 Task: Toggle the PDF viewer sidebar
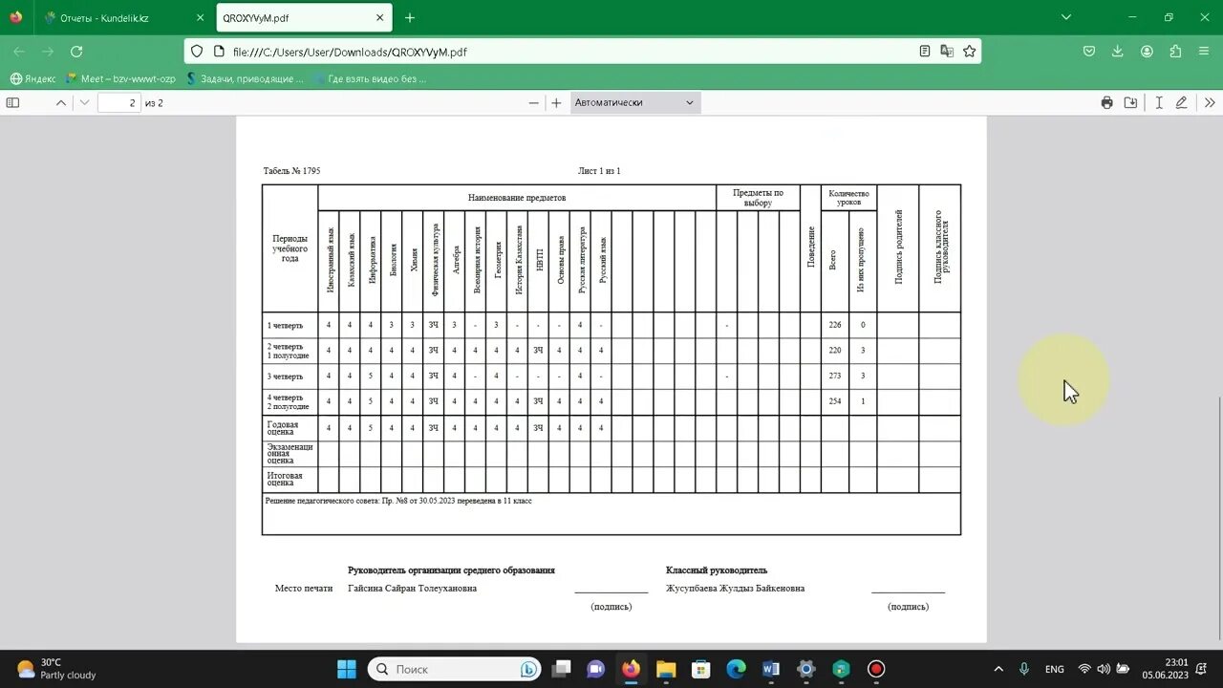click(13, 102)
